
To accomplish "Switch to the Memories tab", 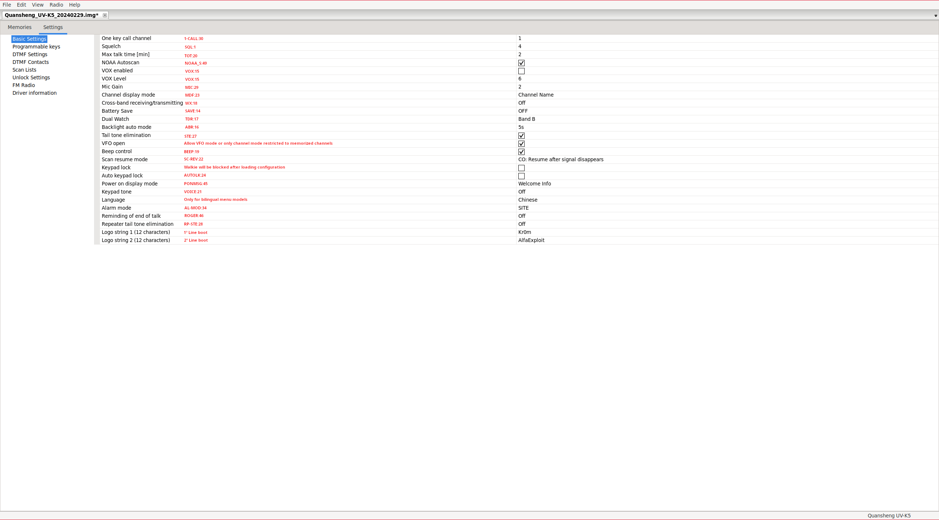I will click(x=19, y=27).
